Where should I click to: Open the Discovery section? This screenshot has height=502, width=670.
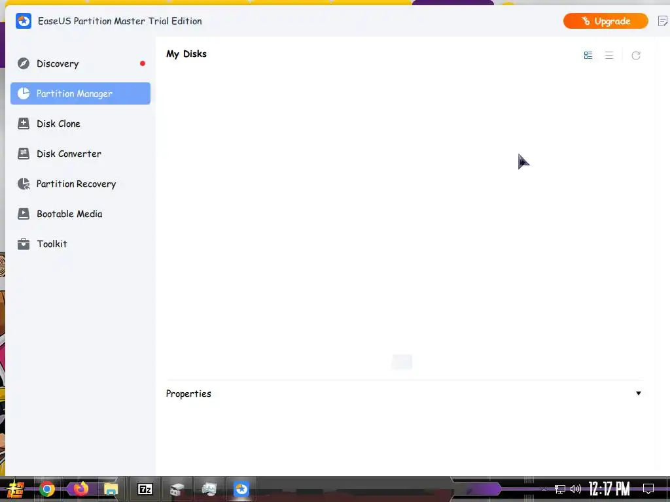click(x=80, y=63)
